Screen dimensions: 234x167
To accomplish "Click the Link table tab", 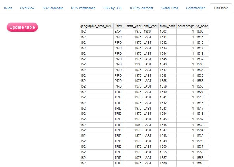I will click(x=221, y=8).
